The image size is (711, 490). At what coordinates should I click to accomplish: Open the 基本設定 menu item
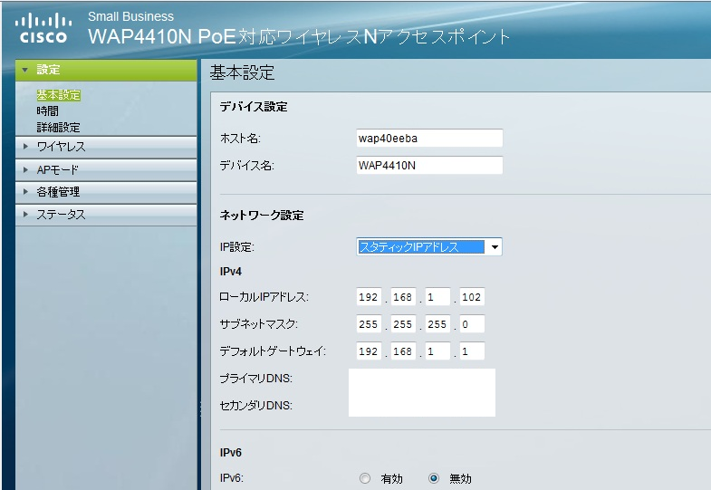(x=59, y=95)
